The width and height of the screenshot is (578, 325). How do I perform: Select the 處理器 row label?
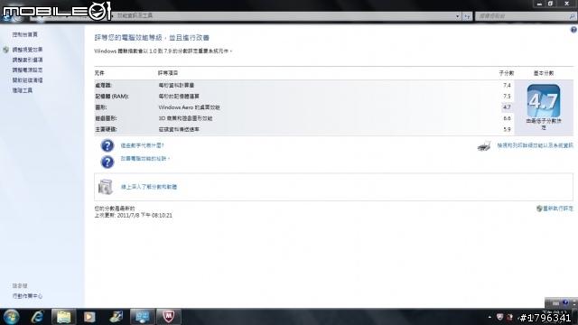point(103,85)
